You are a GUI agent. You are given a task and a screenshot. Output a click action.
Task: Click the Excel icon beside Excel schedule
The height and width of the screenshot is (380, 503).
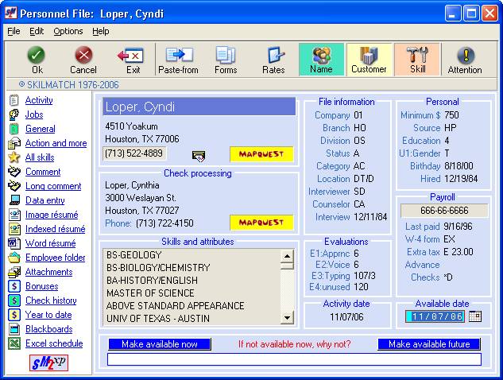14,343
